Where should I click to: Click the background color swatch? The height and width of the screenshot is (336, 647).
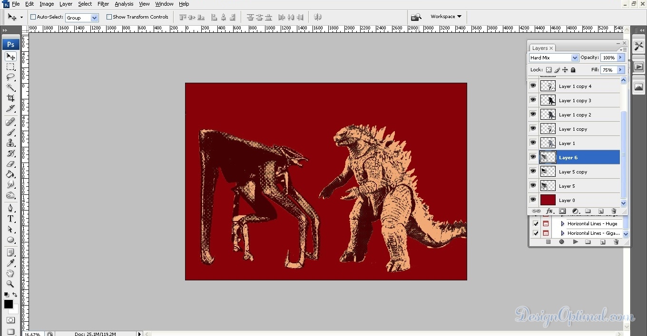[14, 309]
